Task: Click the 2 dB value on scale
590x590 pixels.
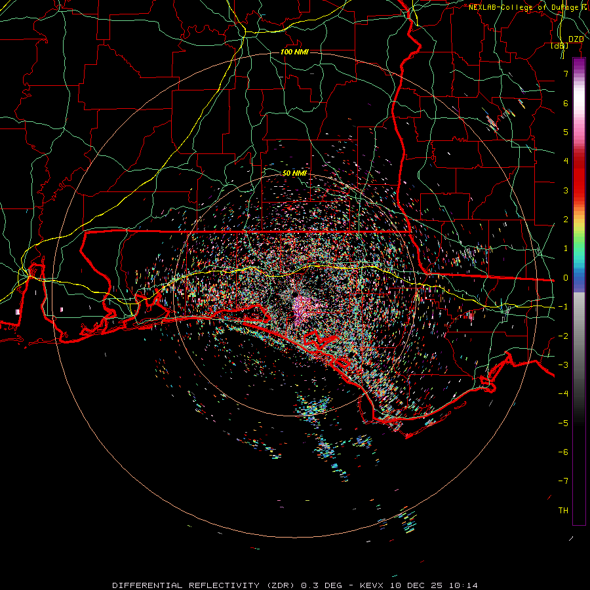Action: pos(566,220)
